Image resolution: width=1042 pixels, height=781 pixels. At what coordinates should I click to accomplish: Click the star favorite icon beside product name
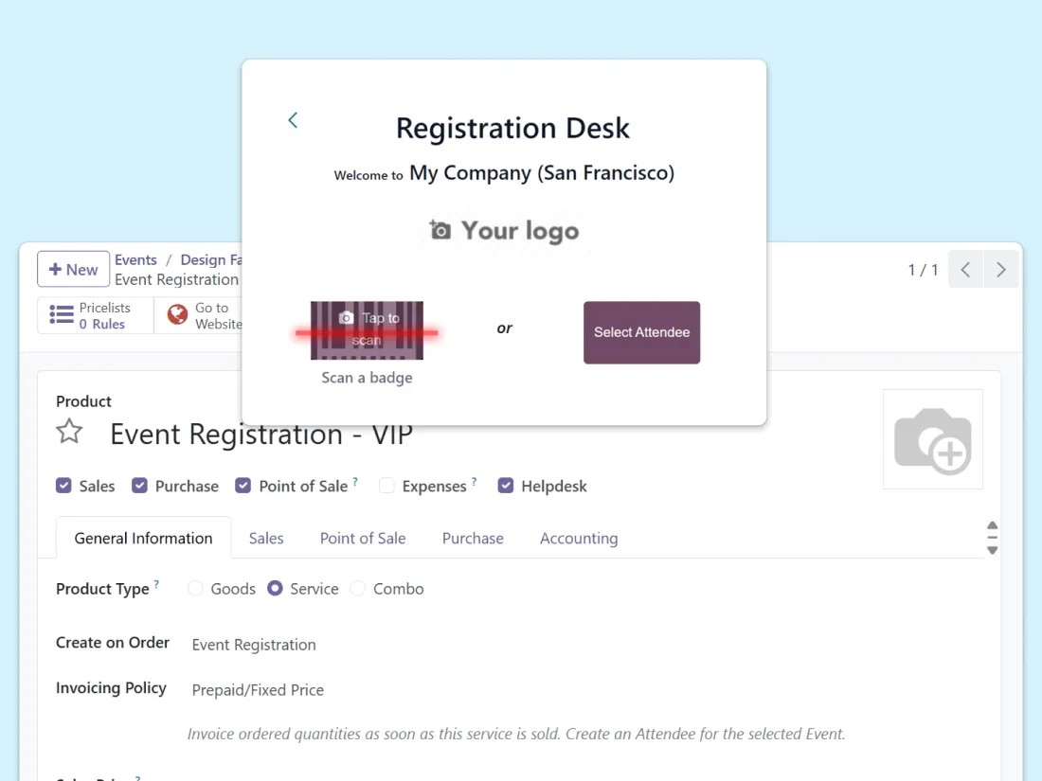click(x=69, y=433)
